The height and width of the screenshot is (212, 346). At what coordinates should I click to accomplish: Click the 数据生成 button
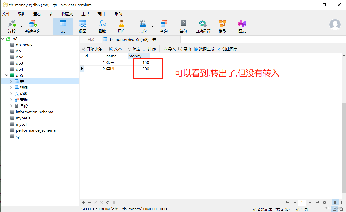tap(204, 49)
